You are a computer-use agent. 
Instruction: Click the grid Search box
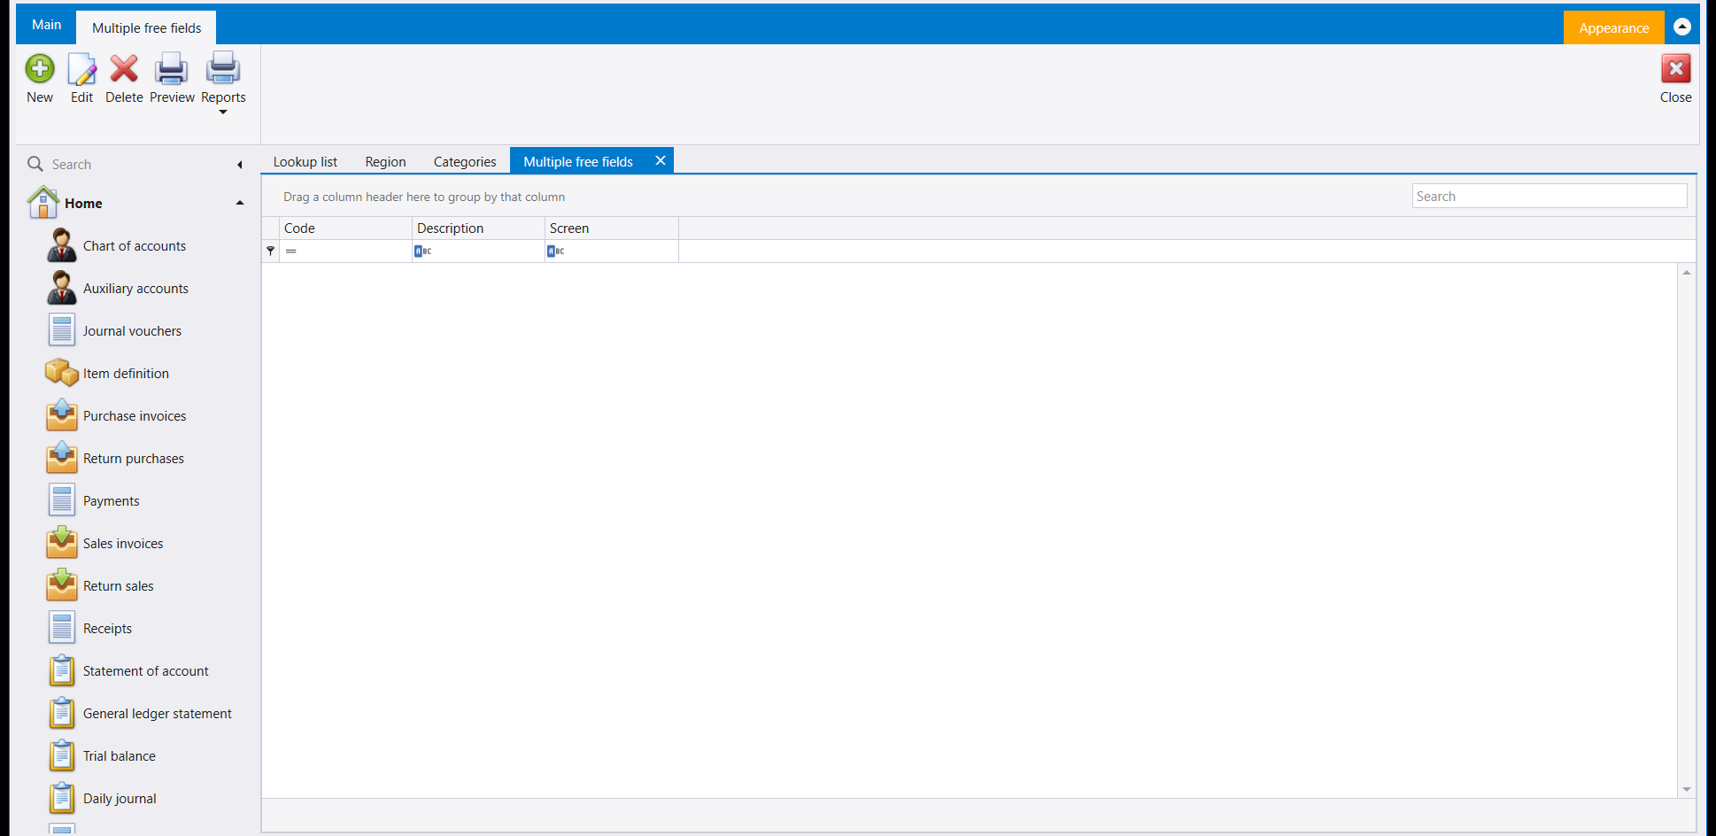click(x=1550, y=197)
